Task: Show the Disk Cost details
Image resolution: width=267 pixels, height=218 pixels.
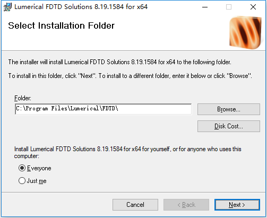Action: pos(229,126)
